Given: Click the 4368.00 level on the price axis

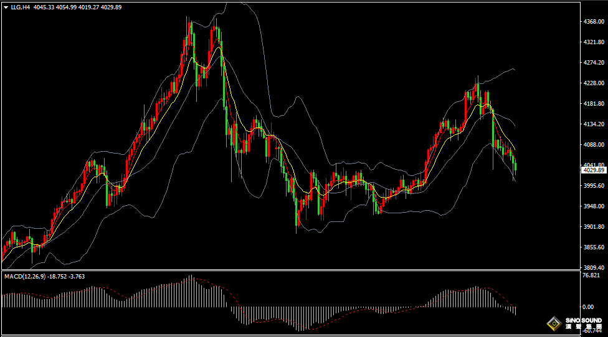Looking at the screenshot, I should pos(593,22).
